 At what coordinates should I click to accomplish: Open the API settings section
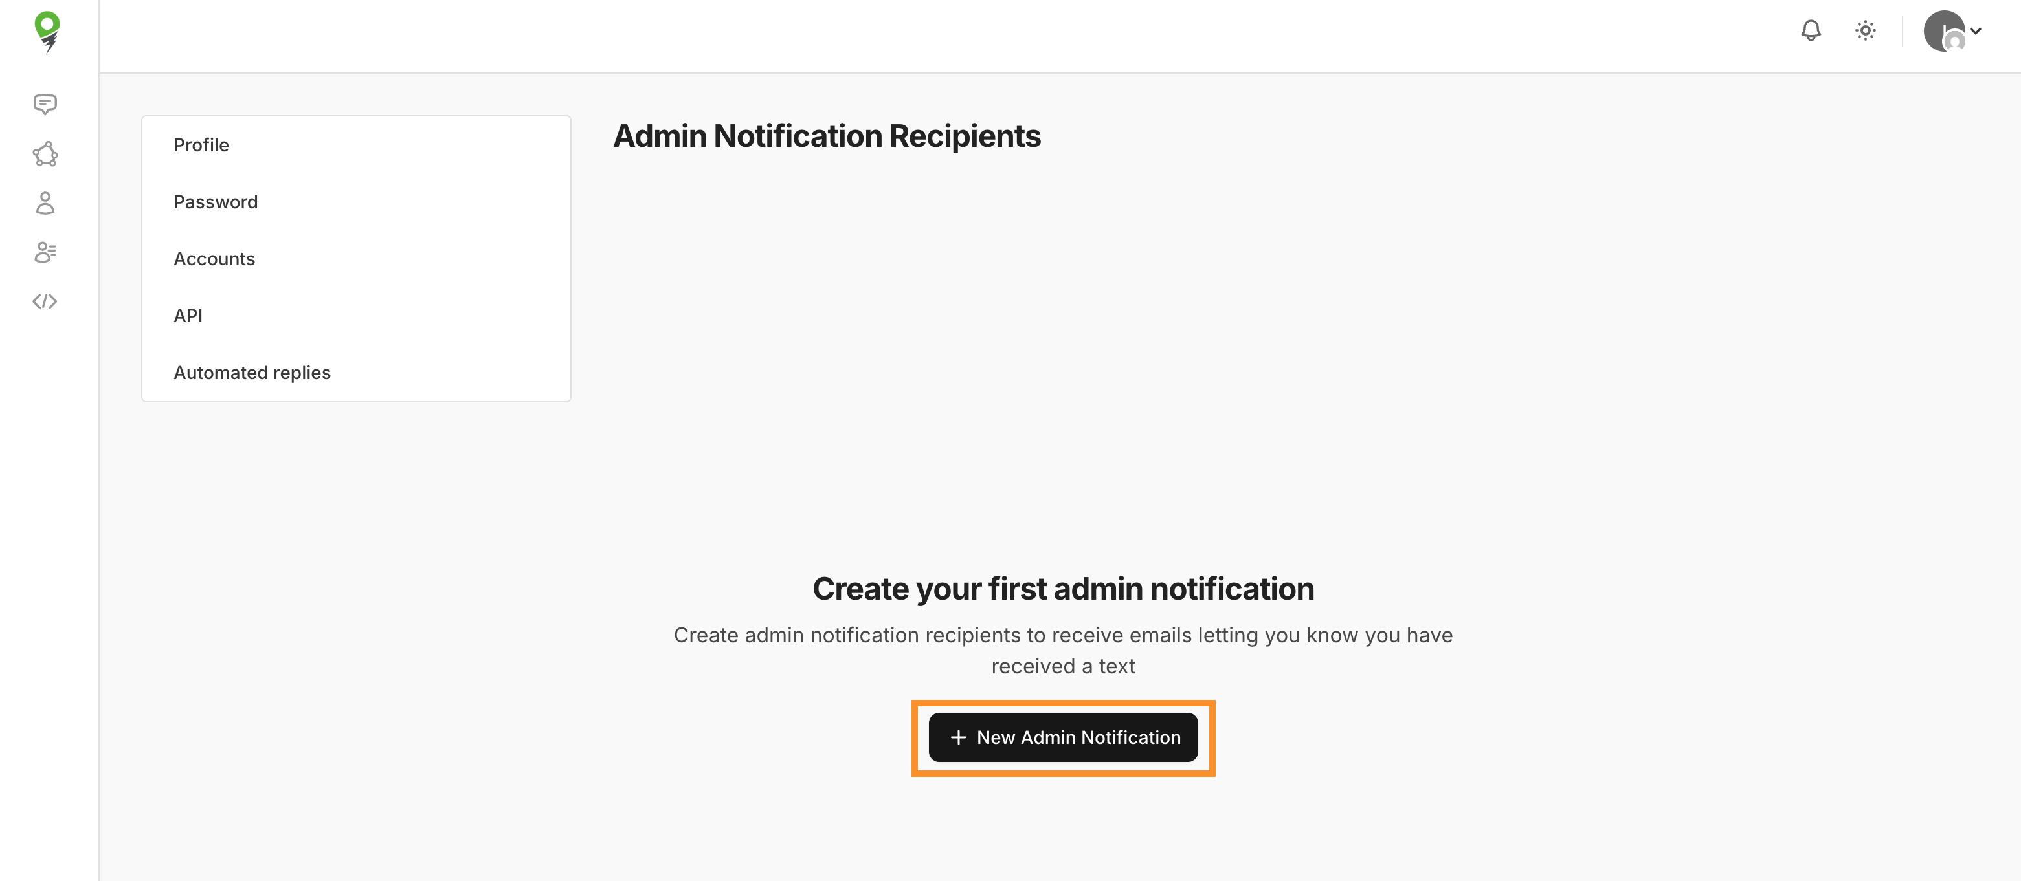click(x=188, y=315)
